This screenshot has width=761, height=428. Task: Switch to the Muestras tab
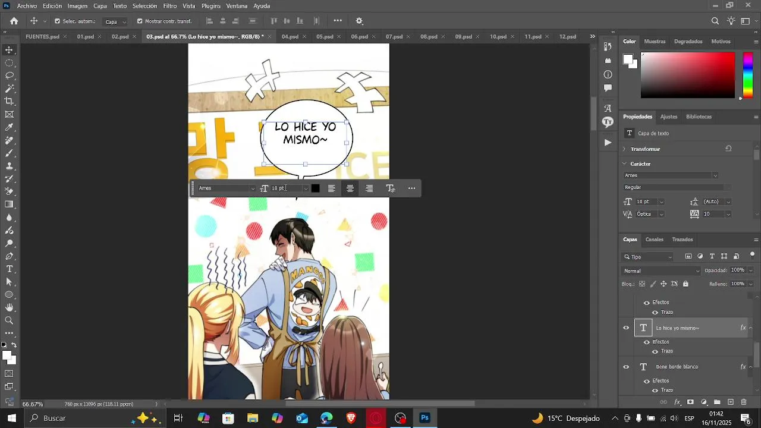tap(655, 42)
